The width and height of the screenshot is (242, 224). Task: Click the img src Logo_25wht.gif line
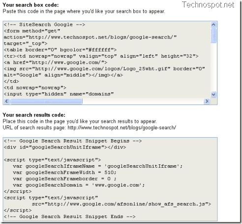(104, 69)
